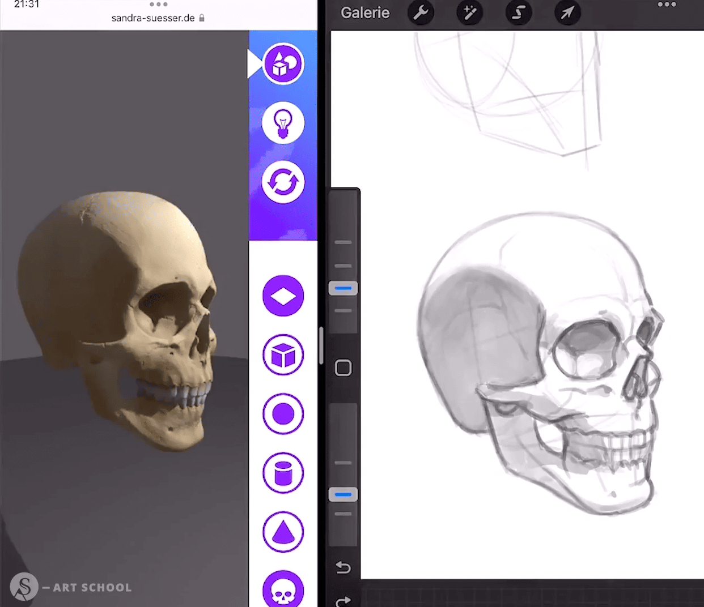Screen dimensions: 704x607
Task: Select the cube shape
Action: coord(283,355)
